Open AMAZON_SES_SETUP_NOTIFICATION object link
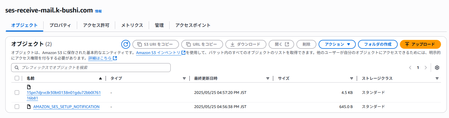 [66, 107]
